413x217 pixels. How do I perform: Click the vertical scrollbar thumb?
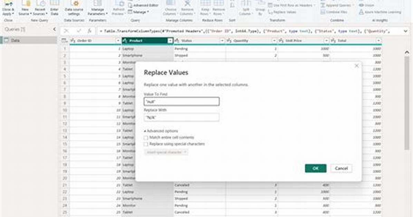coord(407,103)
